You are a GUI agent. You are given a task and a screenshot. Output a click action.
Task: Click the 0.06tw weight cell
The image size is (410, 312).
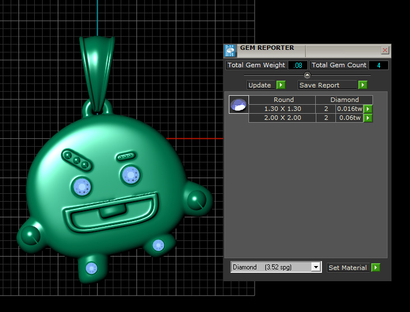[x=349, y=118]
